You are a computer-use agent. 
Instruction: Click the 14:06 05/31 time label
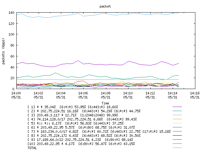coord(83,95)
